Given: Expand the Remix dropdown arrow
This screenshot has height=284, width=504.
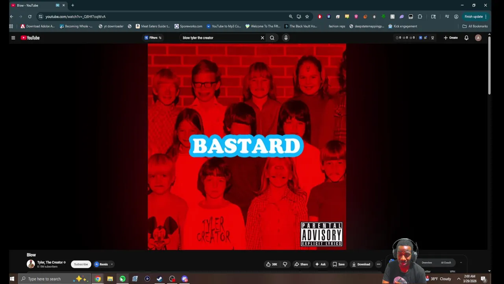Looking at the screenshot, I should click(112, 264).
